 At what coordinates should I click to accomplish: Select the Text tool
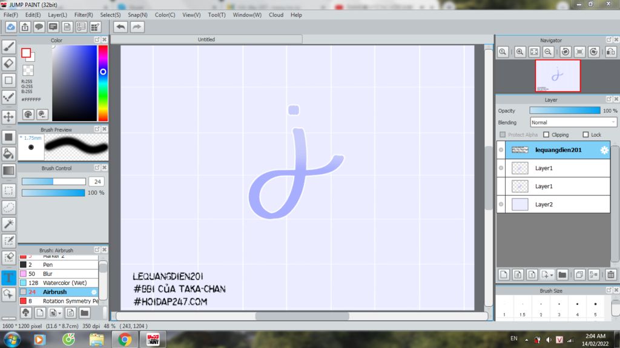pos(8,277)
